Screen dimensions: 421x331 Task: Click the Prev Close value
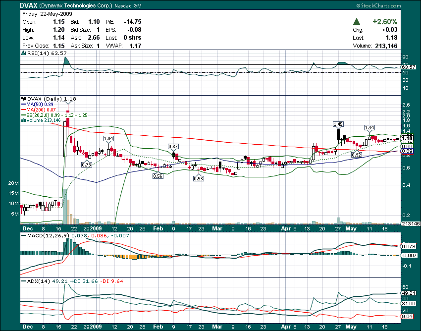point(59,46)
